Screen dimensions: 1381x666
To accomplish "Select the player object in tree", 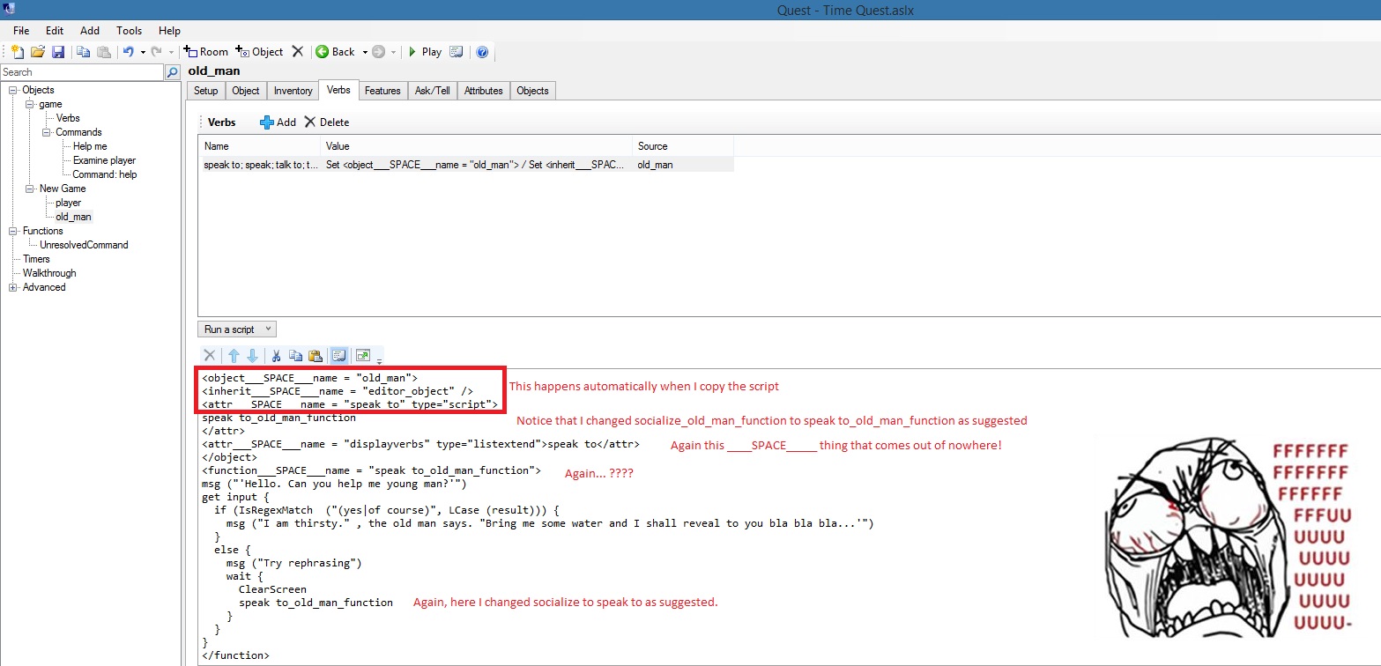I will (68, 203).
